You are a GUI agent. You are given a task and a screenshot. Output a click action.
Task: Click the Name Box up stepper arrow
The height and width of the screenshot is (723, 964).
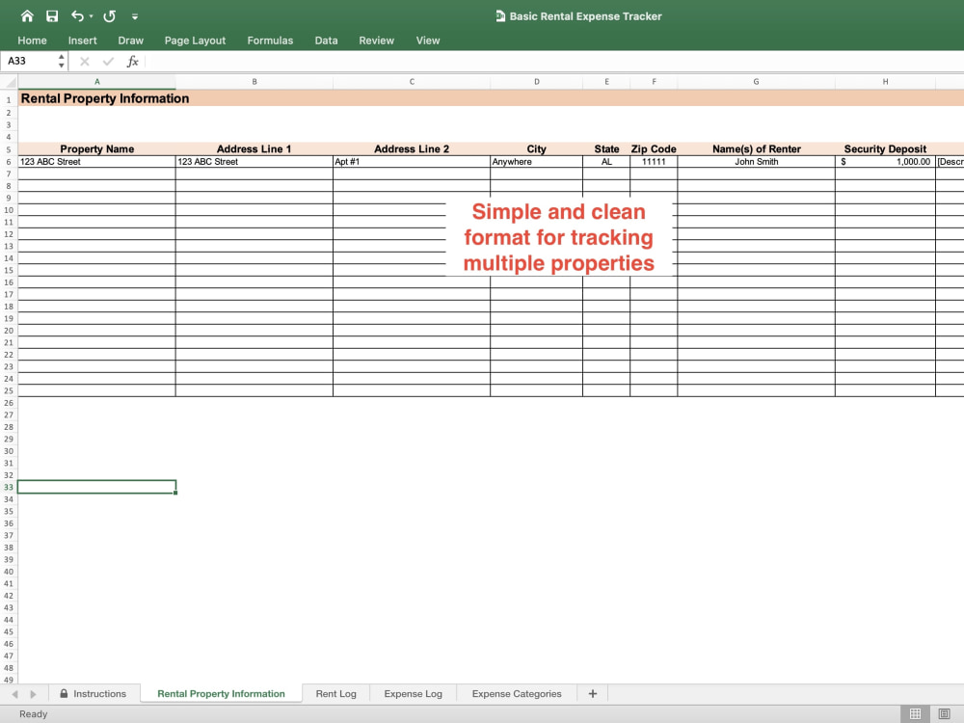click(x=61, y=56)
